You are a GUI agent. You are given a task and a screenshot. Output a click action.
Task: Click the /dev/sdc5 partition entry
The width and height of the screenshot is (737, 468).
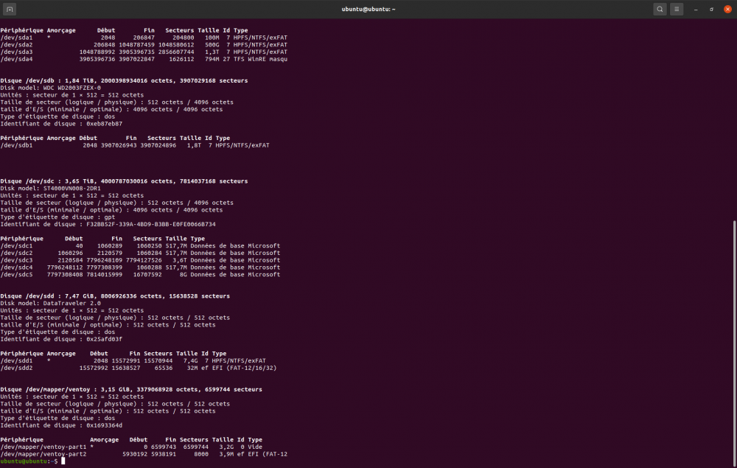point(140,274)
